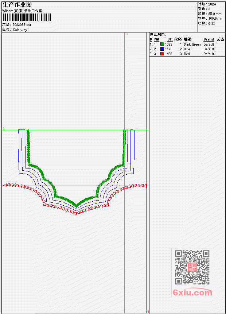
Task: Click stitch count '426' in row 3
Action: point(169,54)
